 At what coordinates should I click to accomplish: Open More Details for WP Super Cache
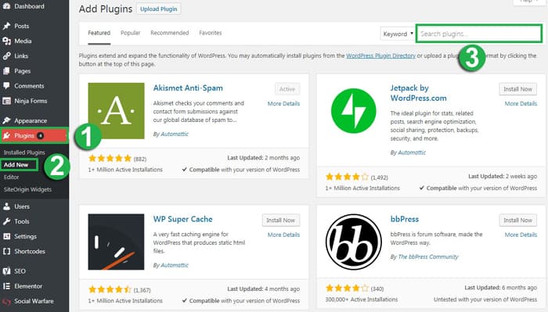283,235
